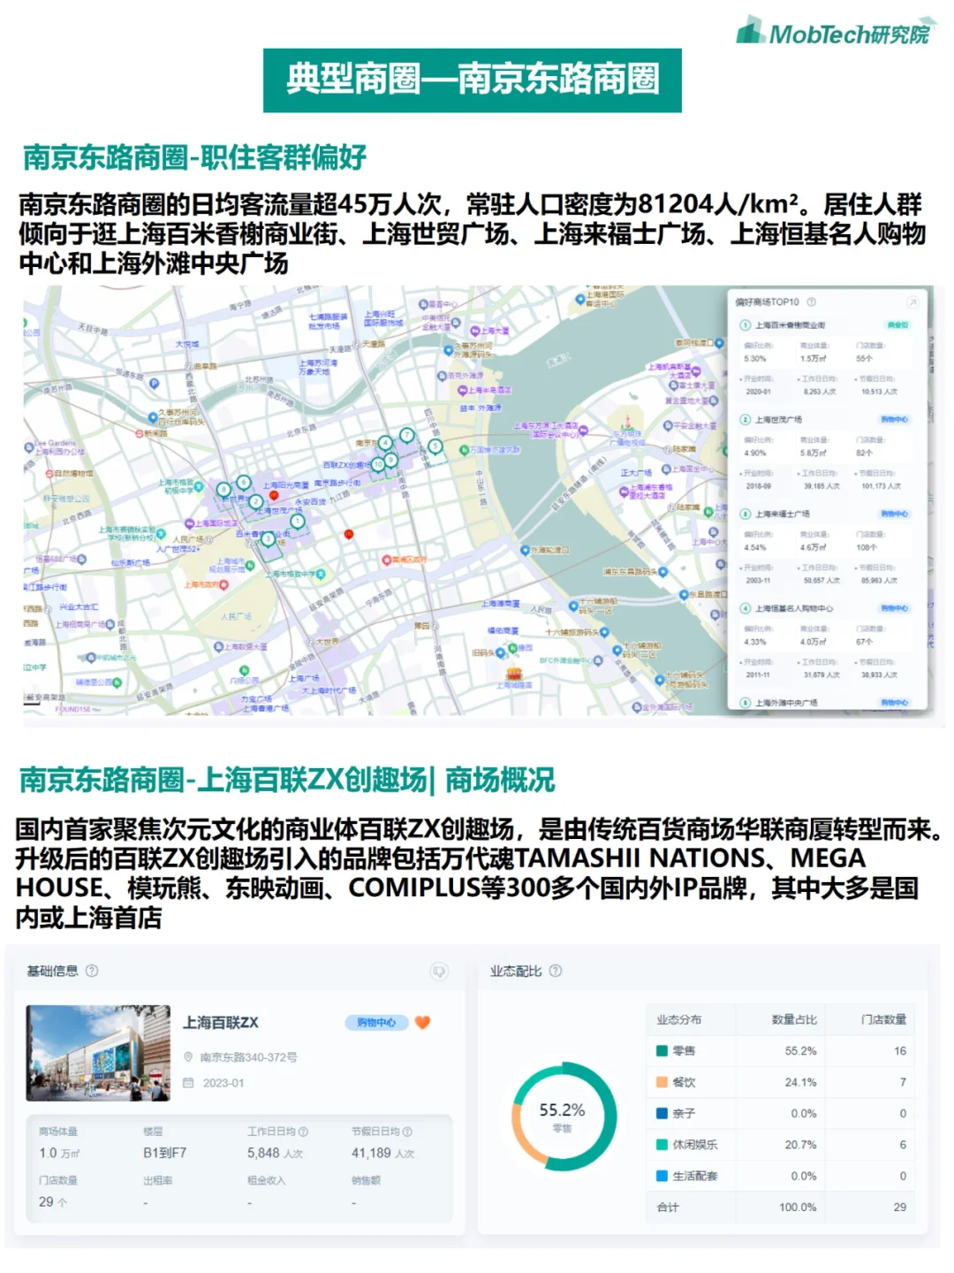Click the 节假日日均 question mark icon

[406, 1132]
